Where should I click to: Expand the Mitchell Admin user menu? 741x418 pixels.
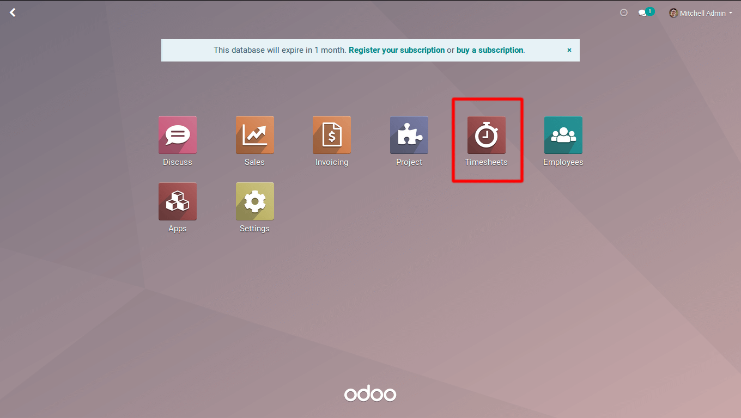(x=701, y=13)
